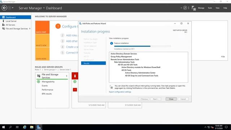The height and width of the screenshot is (130, 231).
Task: Click the Add other servers link
Action: tap(72, 41)
